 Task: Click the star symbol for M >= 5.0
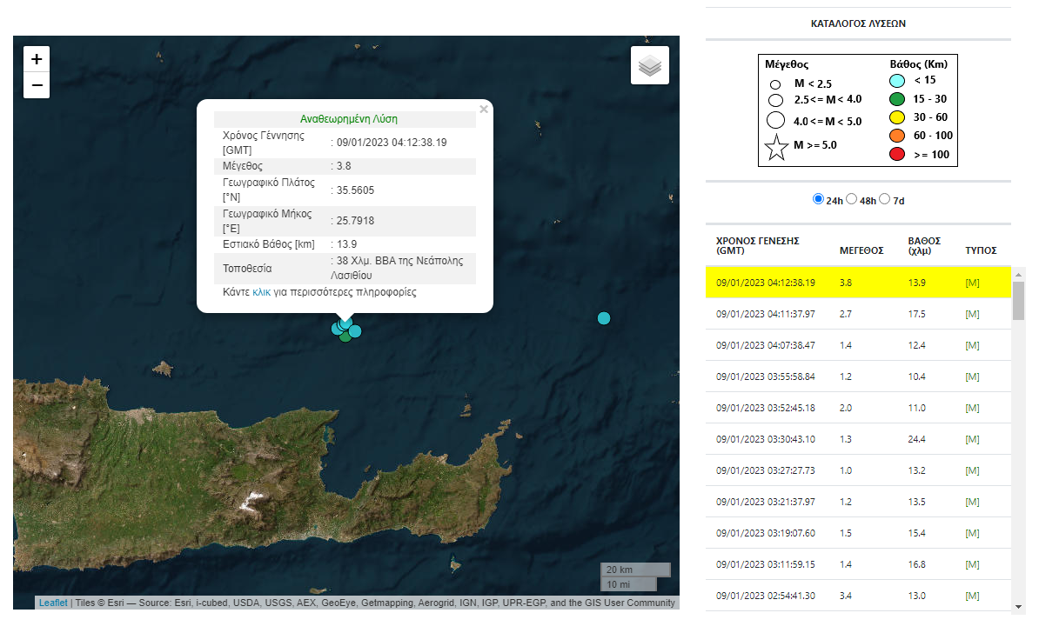[776, 147]
